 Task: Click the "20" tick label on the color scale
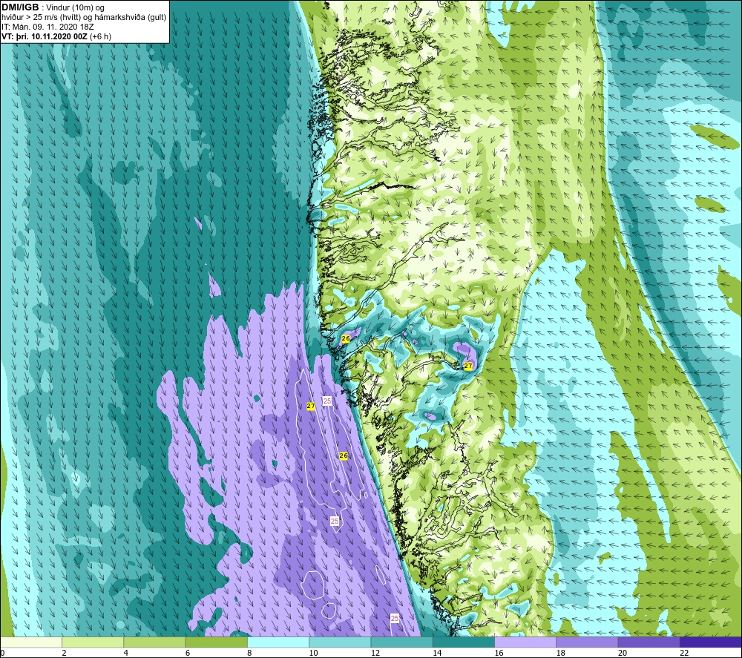click(623, 653)
